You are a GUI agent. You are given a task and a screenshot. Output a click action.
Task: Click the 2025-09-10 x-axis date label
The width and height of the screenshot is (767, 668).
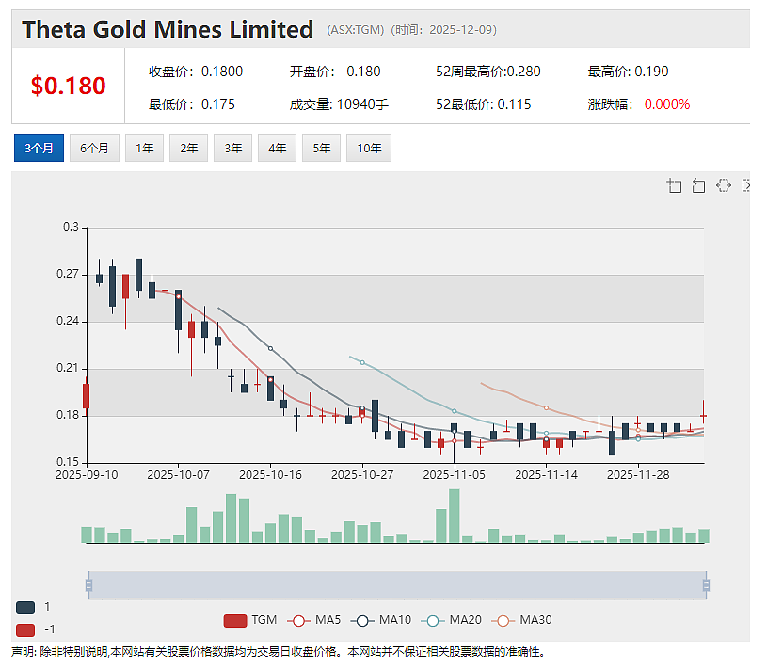click(x=87, y=475)
